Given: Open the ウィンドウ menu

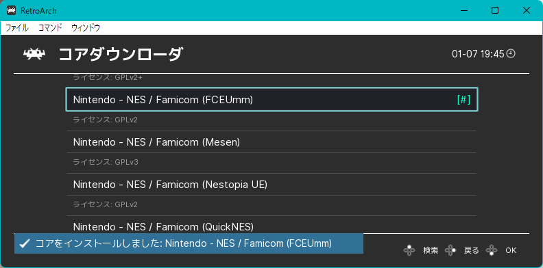Looking at the screenshot, I should [x=86, y=28].
